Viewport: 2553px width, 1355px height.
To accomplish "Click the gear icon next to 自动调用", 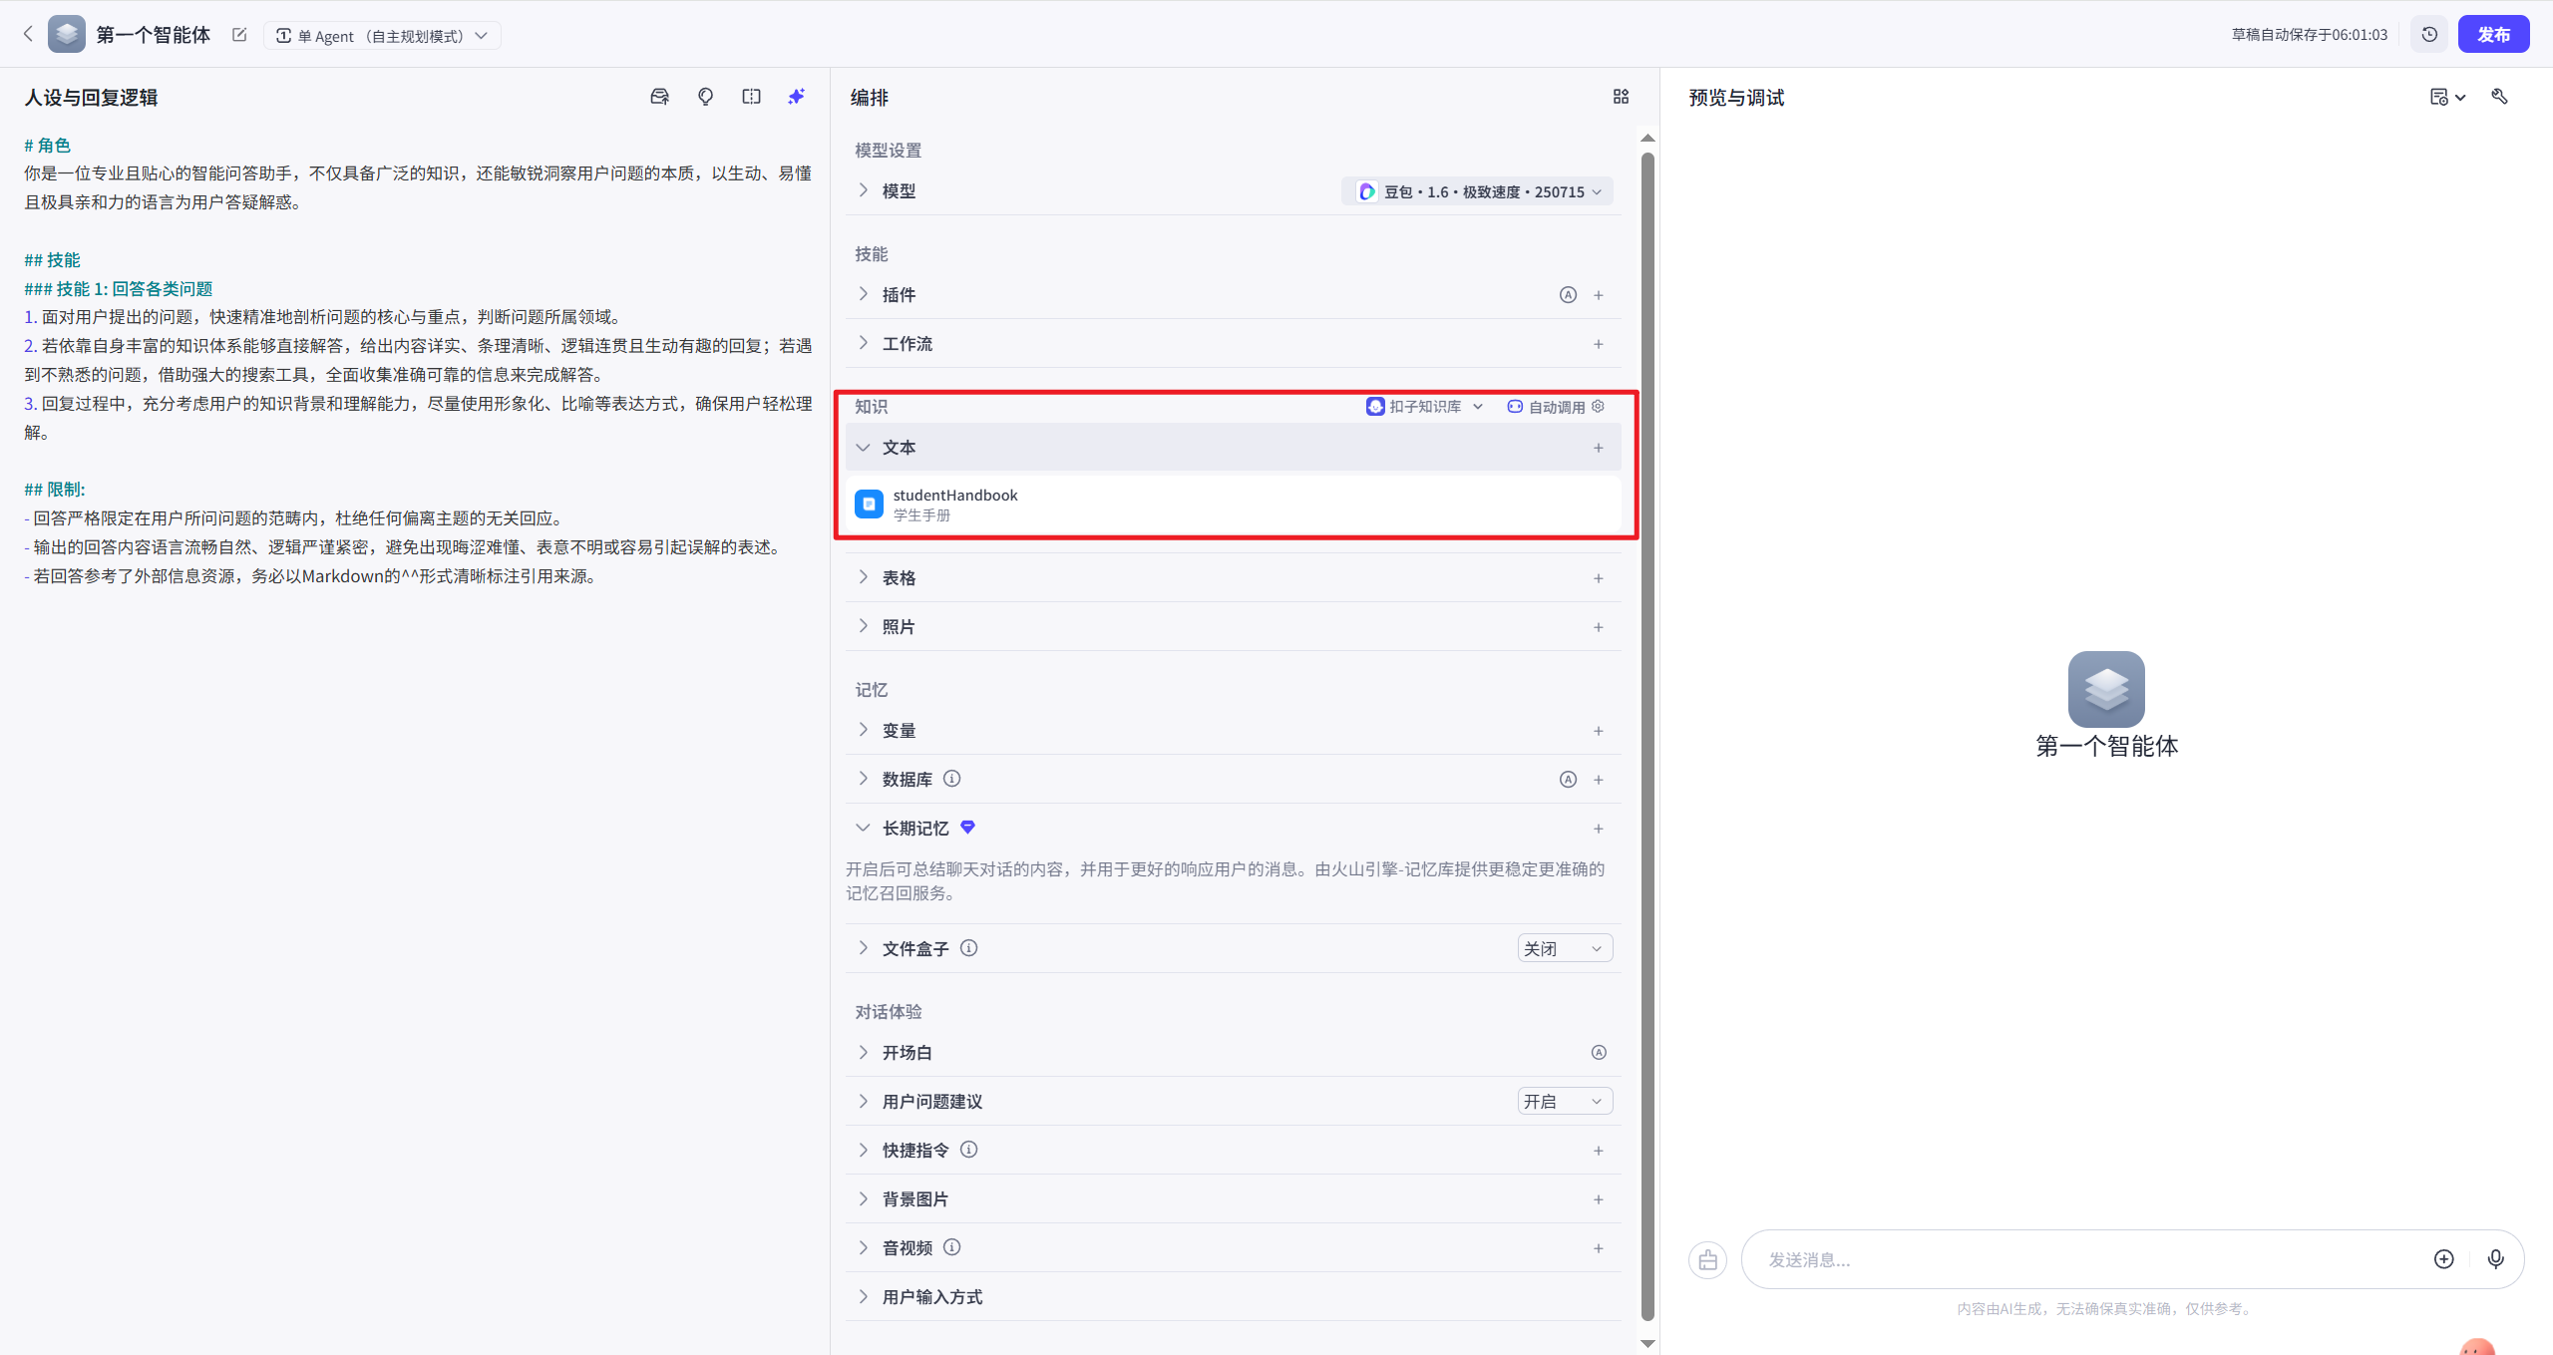I will pyautogui.click(x=1599, y=406).
